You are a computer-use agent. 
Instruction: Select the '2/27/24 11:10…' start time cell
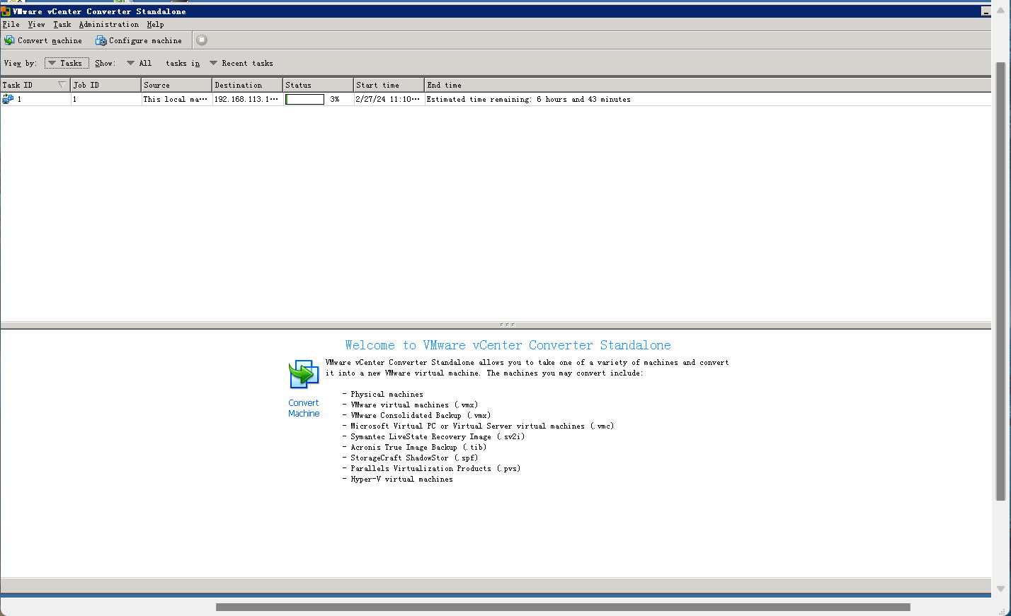pyautogui.click(x=389, y=99)
